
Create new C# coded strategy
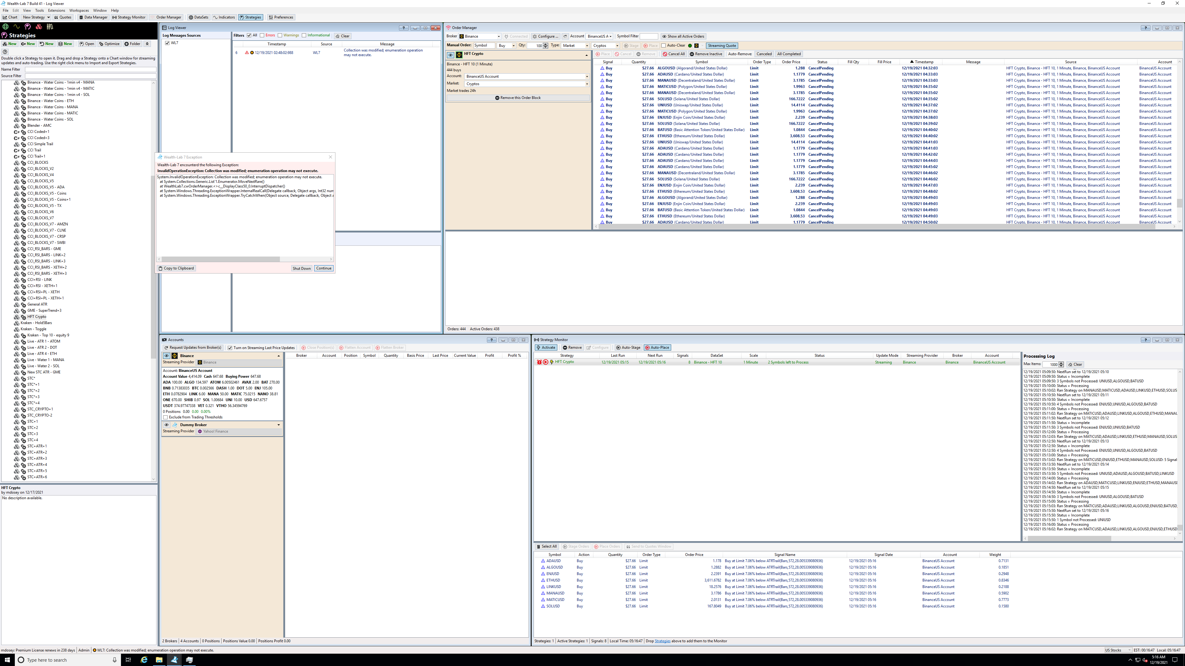click(x=28, y=44)
